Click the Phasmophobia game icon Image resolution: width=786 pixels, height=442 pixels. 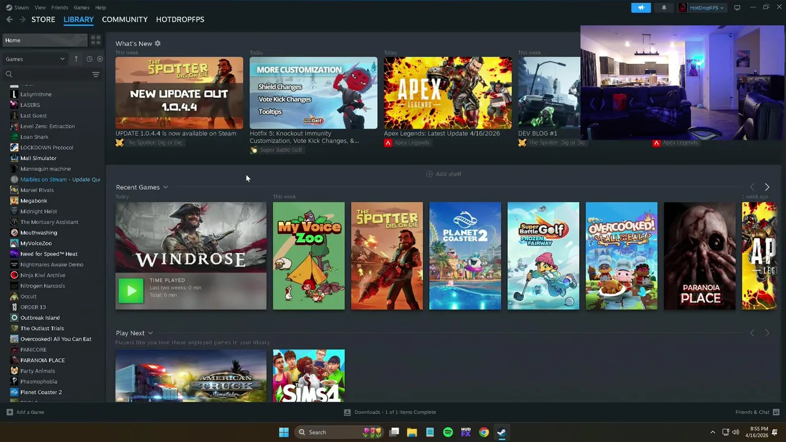[x=14, y=382]
